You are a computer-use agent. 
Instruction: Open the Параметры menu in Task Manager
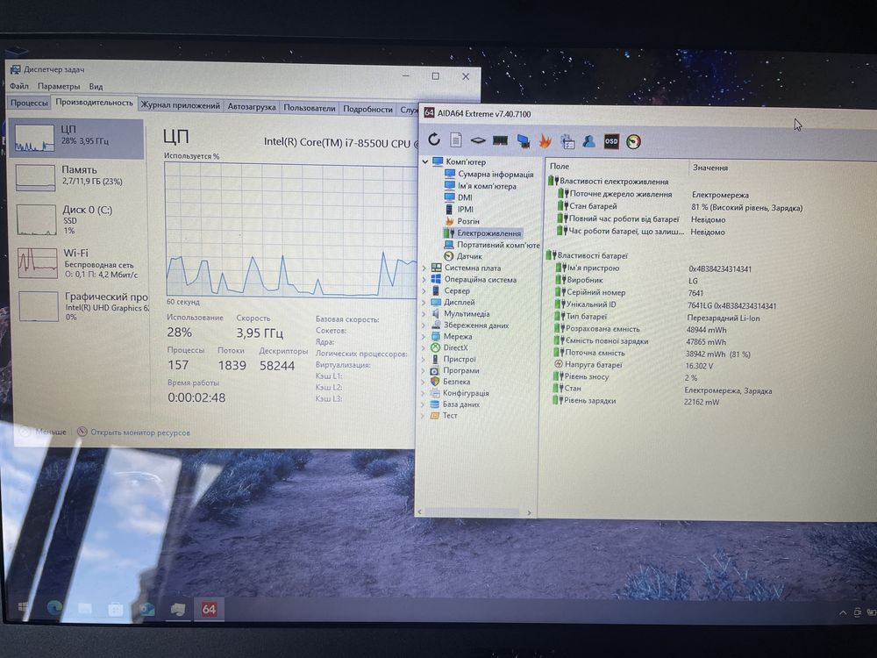pyautogui.click(x=59, y=86)
